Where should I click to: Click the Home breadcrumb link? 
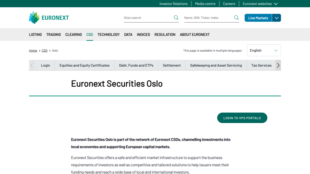pyautogui.click(x=33, y=51)
